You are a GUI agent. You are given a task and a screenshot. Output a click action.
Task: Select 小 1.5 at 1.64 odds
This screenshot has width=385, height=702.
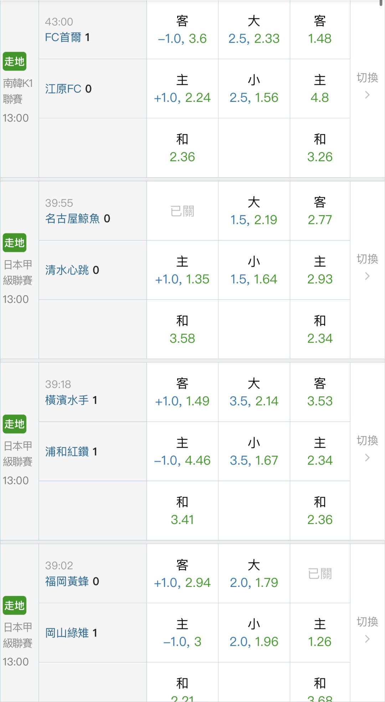point(254,270)
